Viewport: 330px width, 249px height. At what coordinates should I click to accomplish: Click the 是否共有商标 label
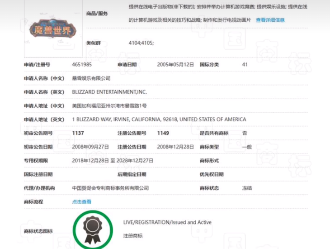tap(214, 133)
